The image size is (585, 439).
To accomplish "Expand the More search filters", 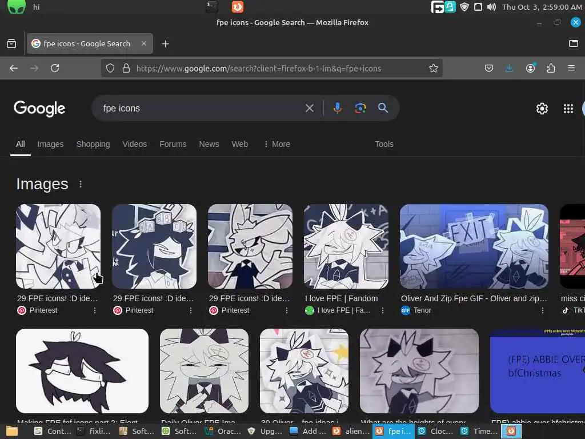I will click(277, 144).
